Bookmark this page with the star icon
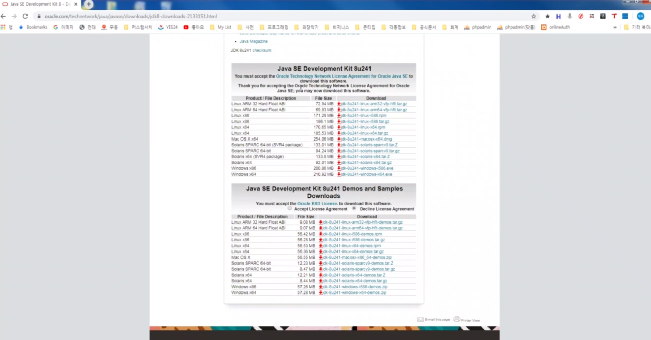The image size is (651, 340). 534,16
